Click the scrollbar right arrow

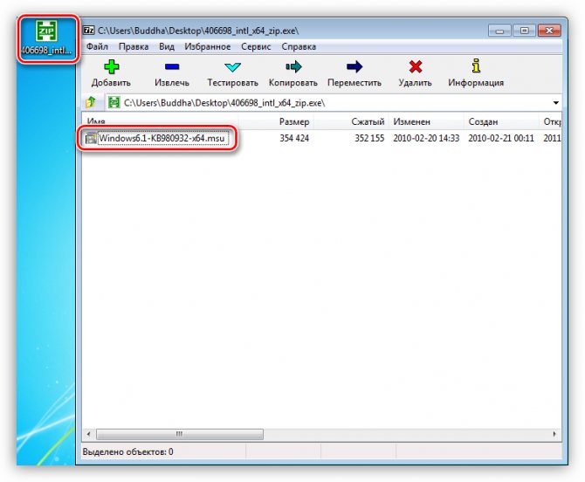(554, 434)
